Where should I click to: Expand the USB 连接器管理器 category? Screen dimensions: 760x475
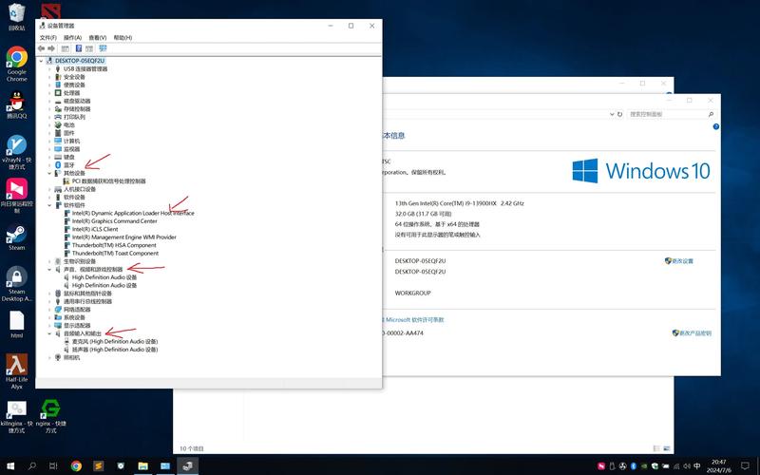click(x=49, y=68)
